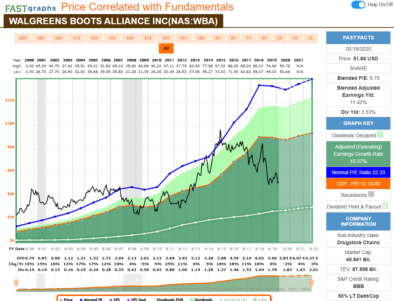This screenshot has height=301, width=394.
Task: Toggle the Help On/Off switch
Action: coord(358,5)
